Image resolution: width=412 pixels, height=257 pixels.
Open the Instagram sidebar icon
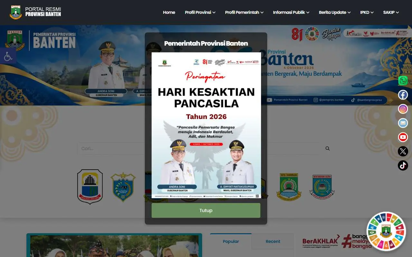point(403,109)
